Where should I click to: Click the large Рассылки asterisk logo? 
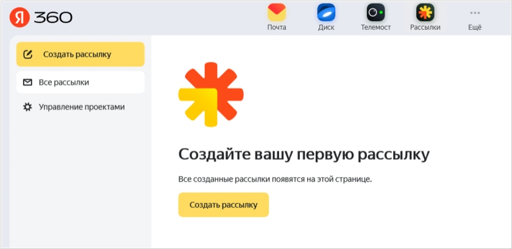pos(211,94)
